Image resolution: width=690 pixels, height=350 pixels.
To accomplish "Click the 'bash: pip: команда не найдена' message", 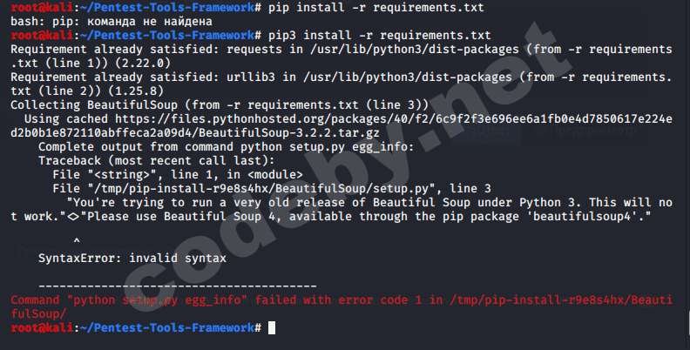I will pyautogui.click(x=108, y=21).
